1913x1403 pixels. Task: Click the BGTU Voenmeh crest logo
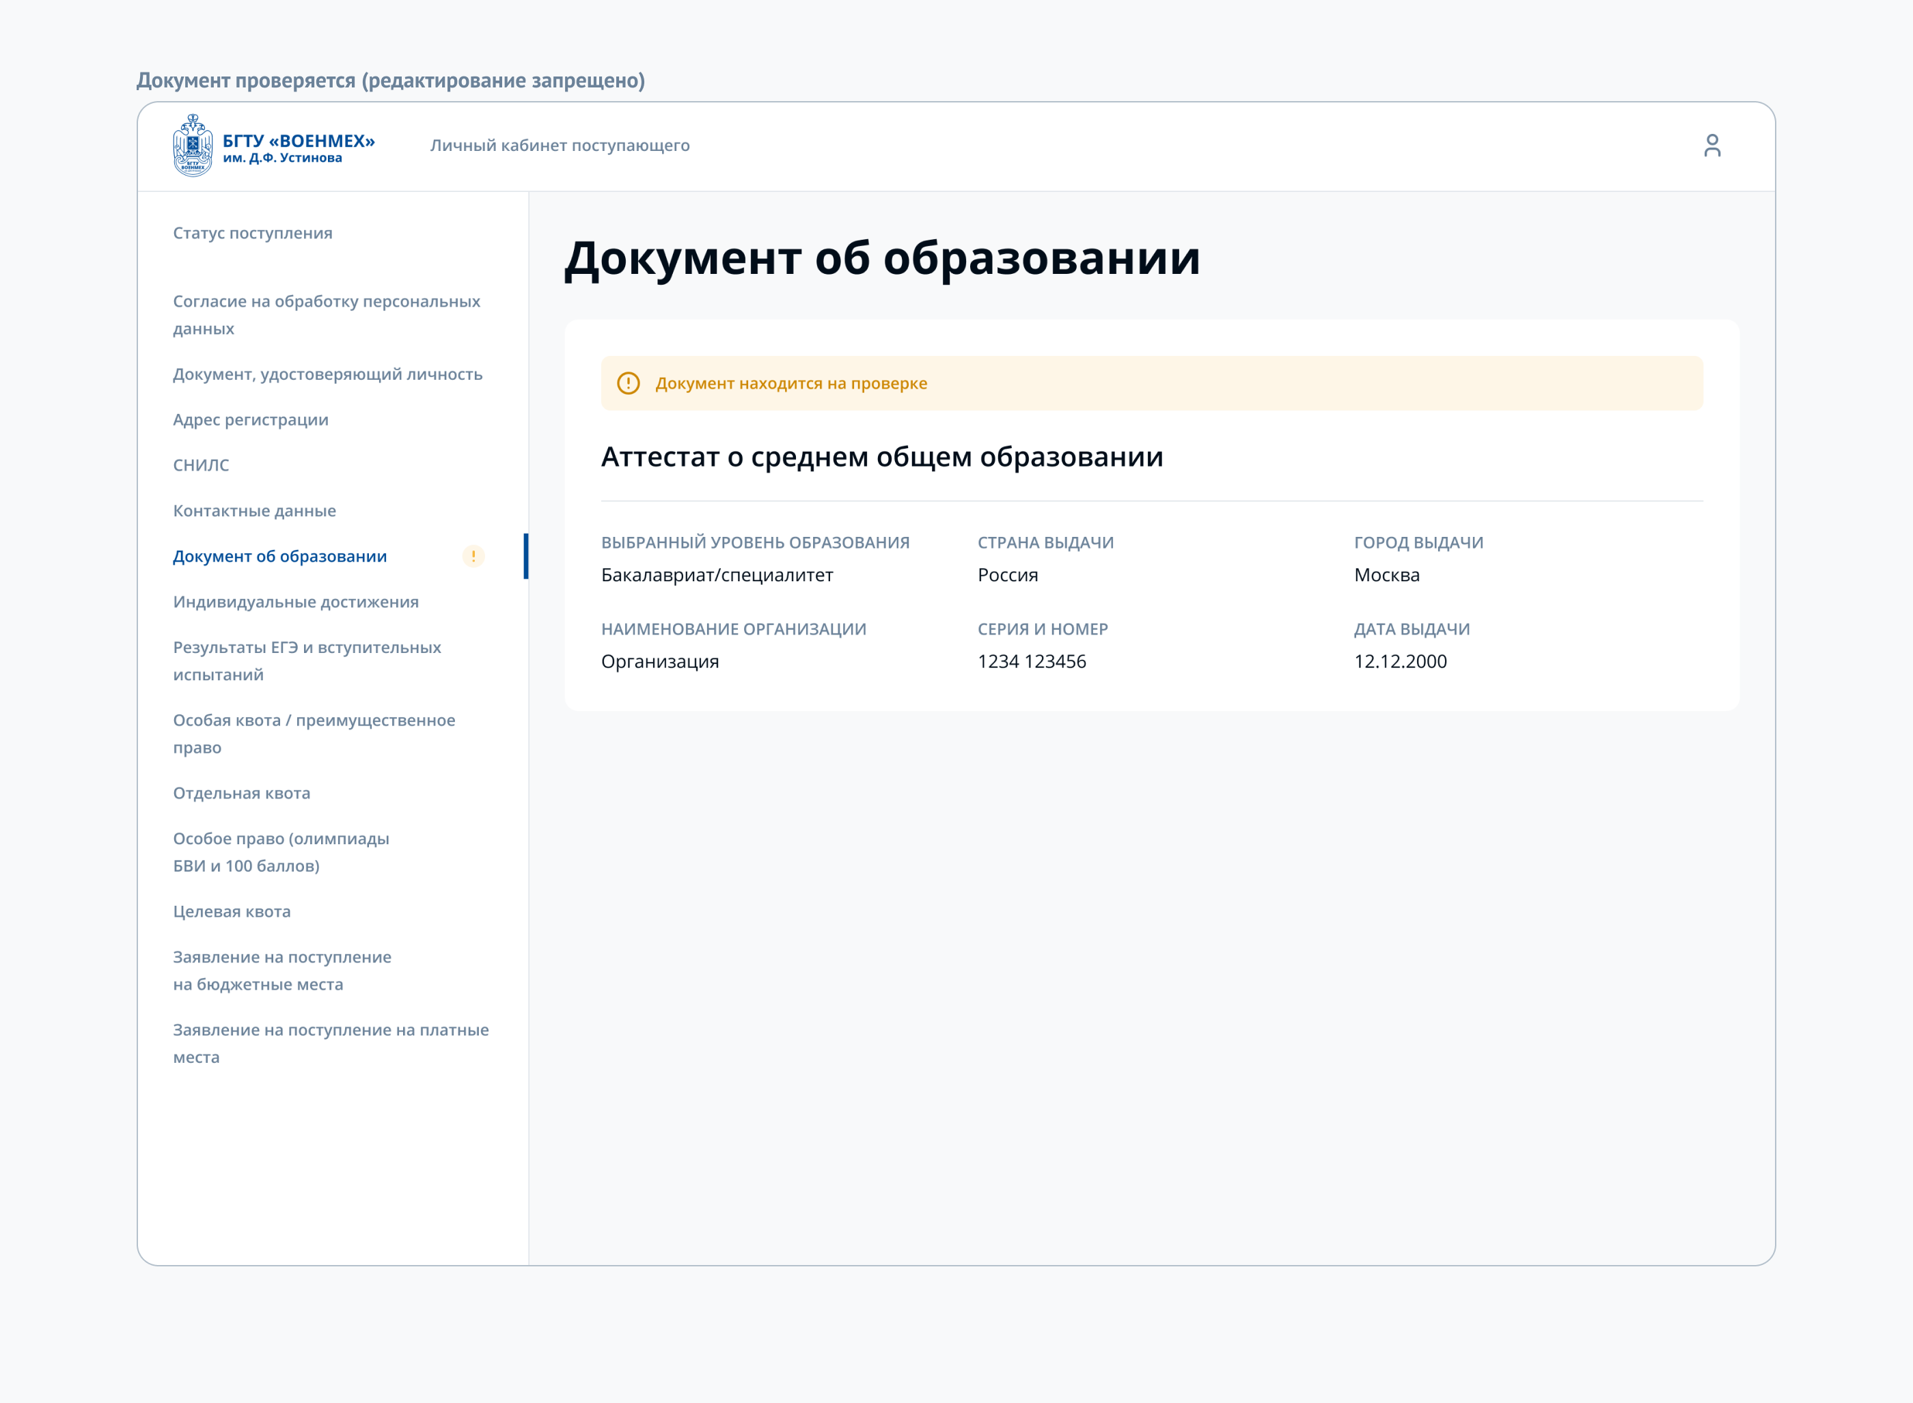pos(193,145)
